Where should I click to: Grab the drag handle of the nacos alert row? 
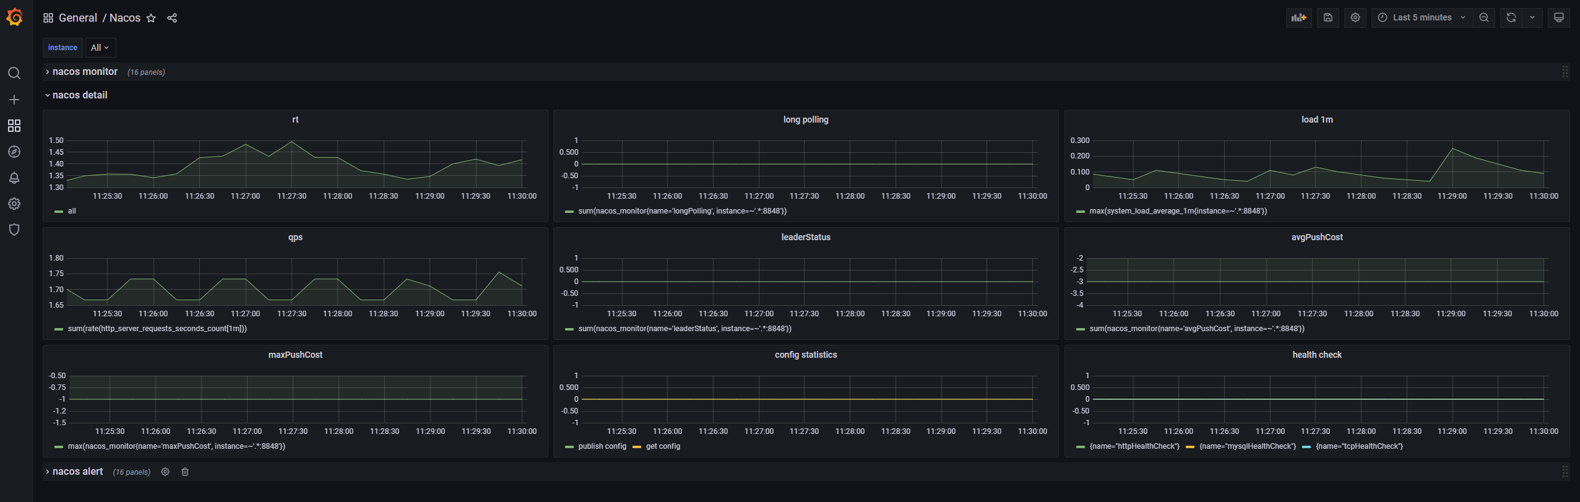coord(1565,472)
